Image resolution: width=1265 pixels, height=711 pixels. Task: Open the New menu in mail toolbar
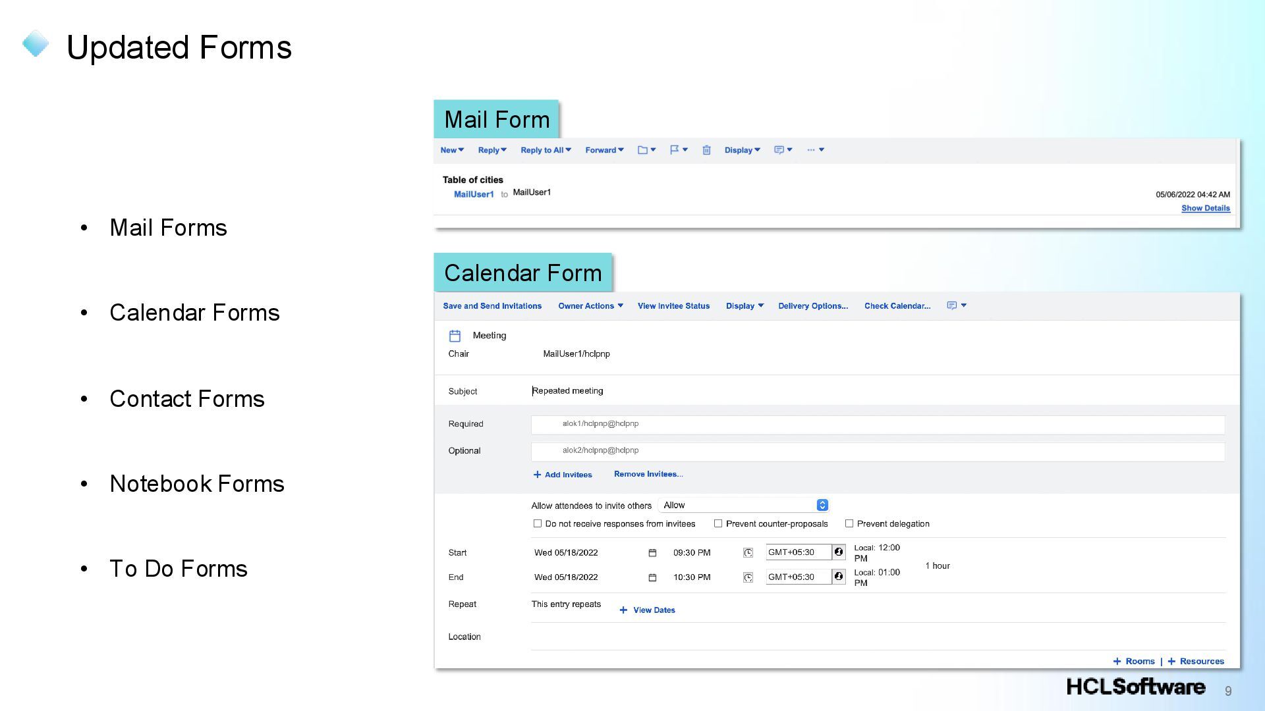(x=452, y=150)
